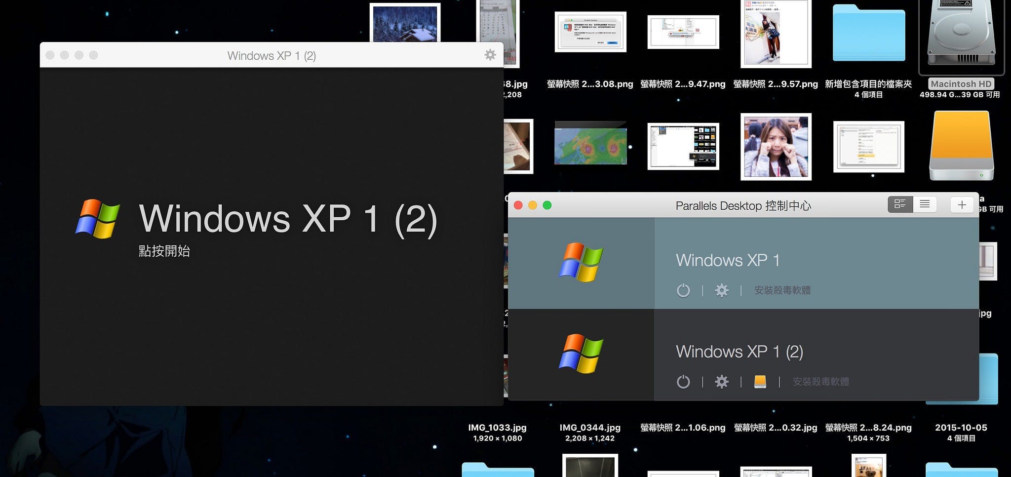Click the Parallels Desktop 控制中心 title text
Image resolution: width=1011 pixels, height=477 pixels.
743,206
